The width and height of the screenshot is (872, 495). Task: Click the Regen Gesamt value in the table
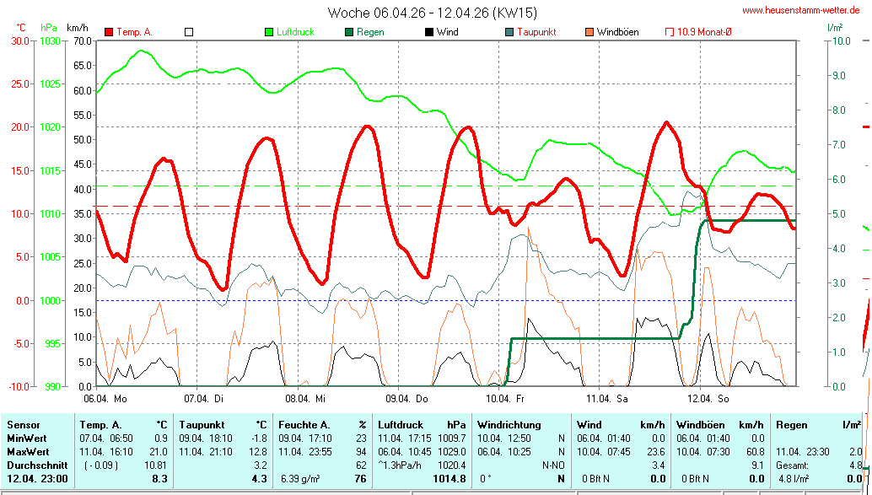click(853, 465)
